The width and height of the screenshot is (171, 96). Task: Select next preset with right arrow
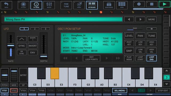click(x=140, y=19)
